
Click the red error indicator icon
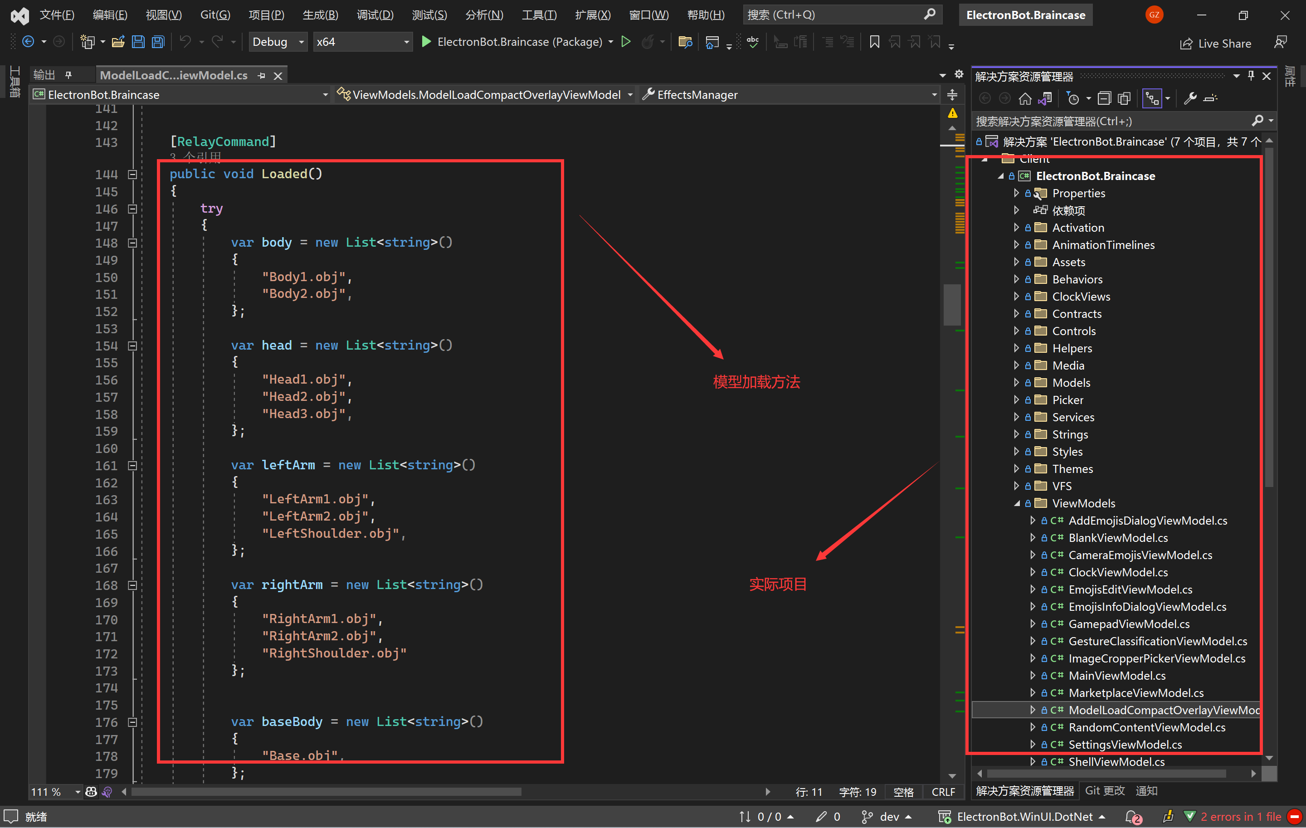[x=1295, y=817]
